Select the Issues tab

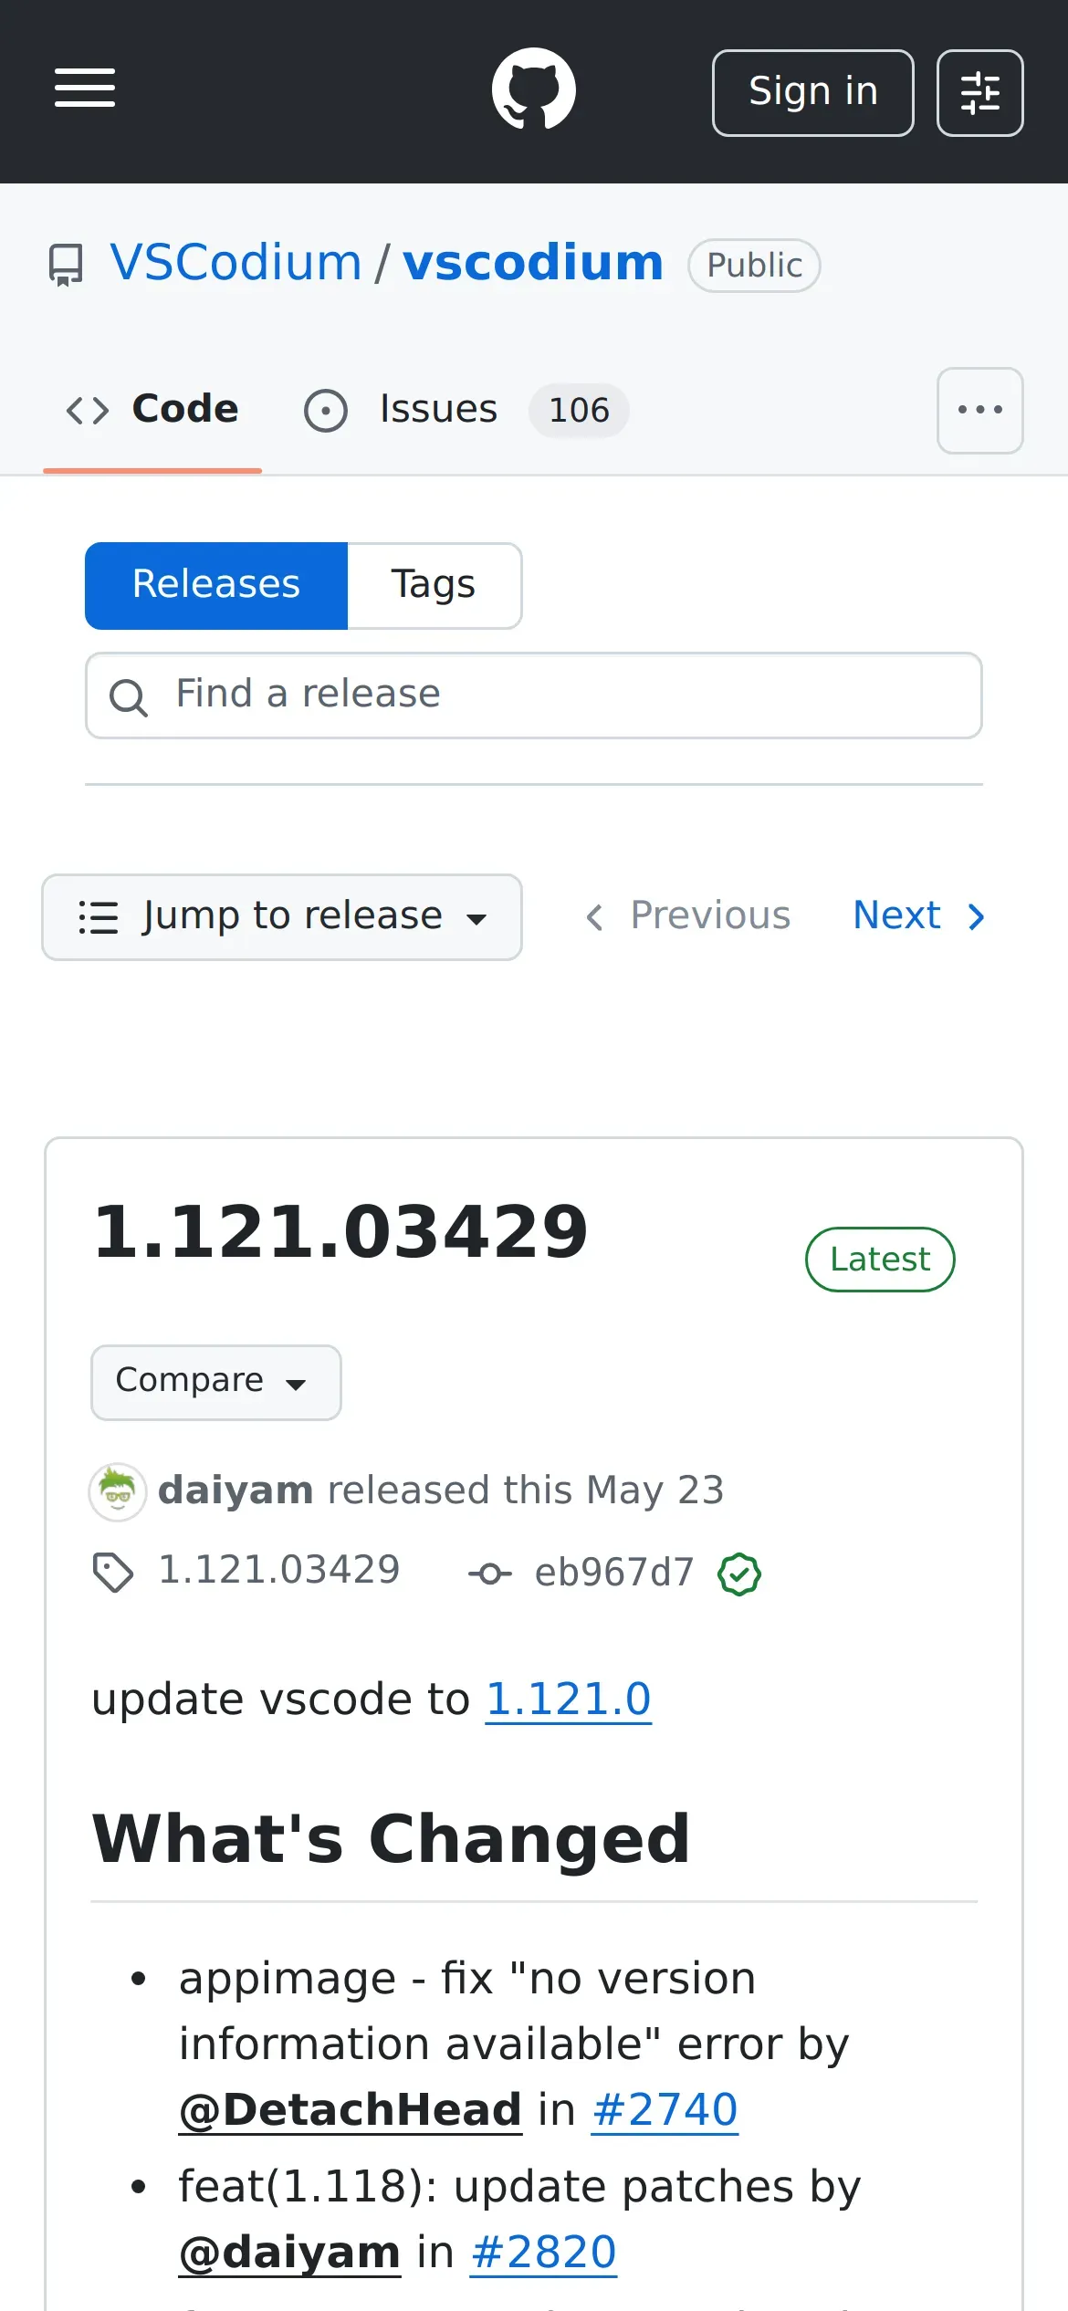coord(466,410)
